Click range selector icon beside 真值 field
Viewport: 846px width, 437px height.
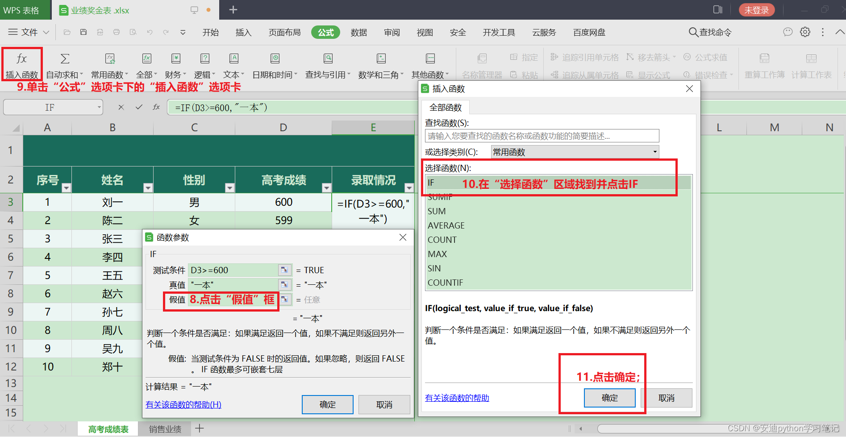[284, 285]
